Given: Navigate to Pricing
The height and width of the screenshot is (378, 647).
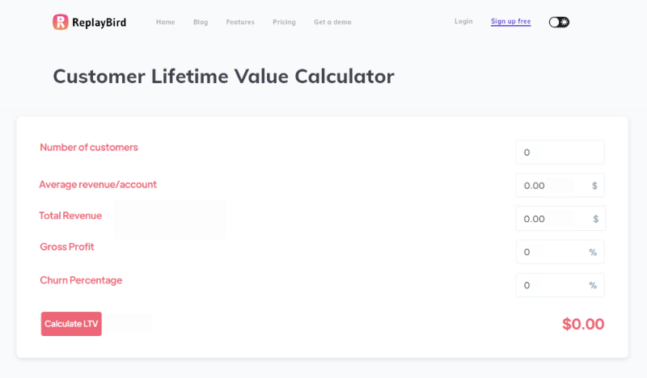Looking at the screenshot, I should tap(284, 22).
